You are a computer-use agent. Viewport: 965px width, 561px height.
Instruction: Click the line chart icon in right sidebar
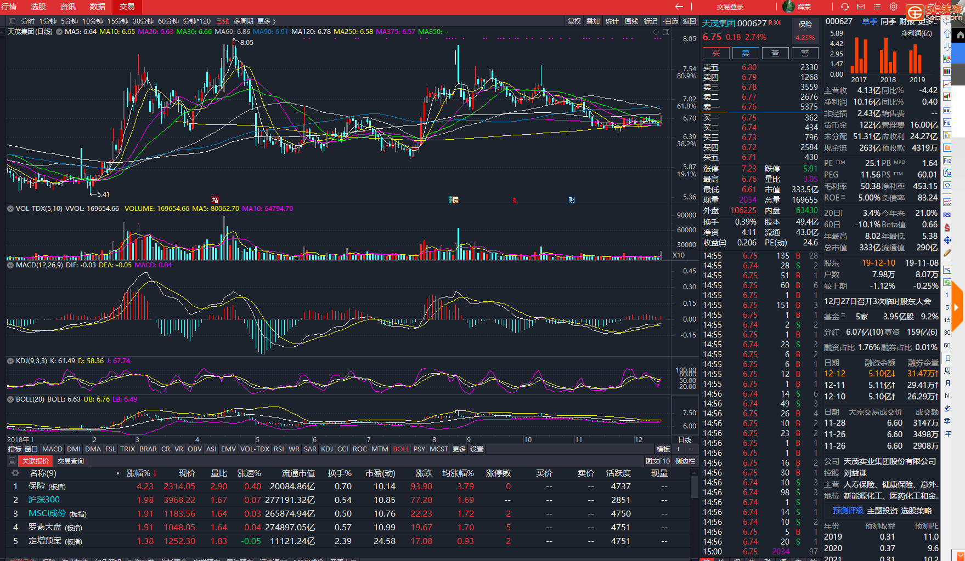click(947, 84)
